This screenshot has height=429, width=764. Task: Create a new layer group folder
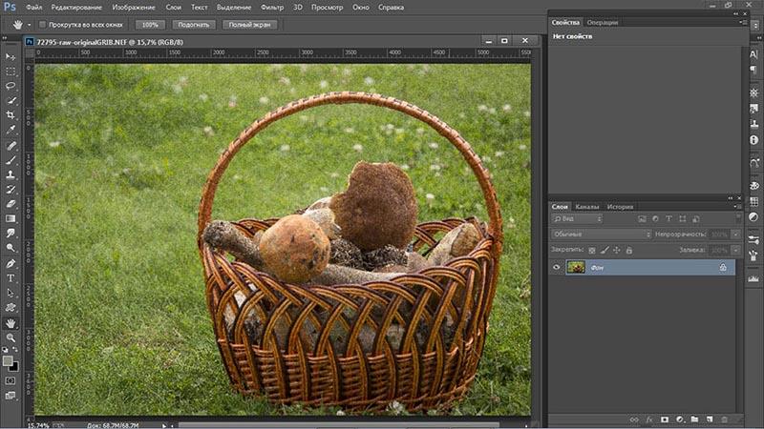coord(695,419)
